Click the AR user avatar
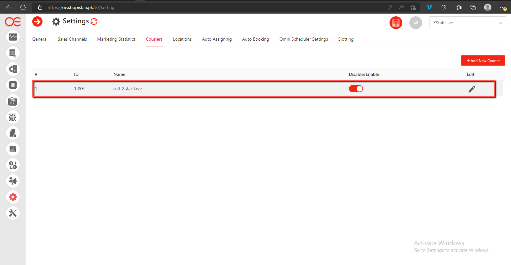 [x=415, y=23]
